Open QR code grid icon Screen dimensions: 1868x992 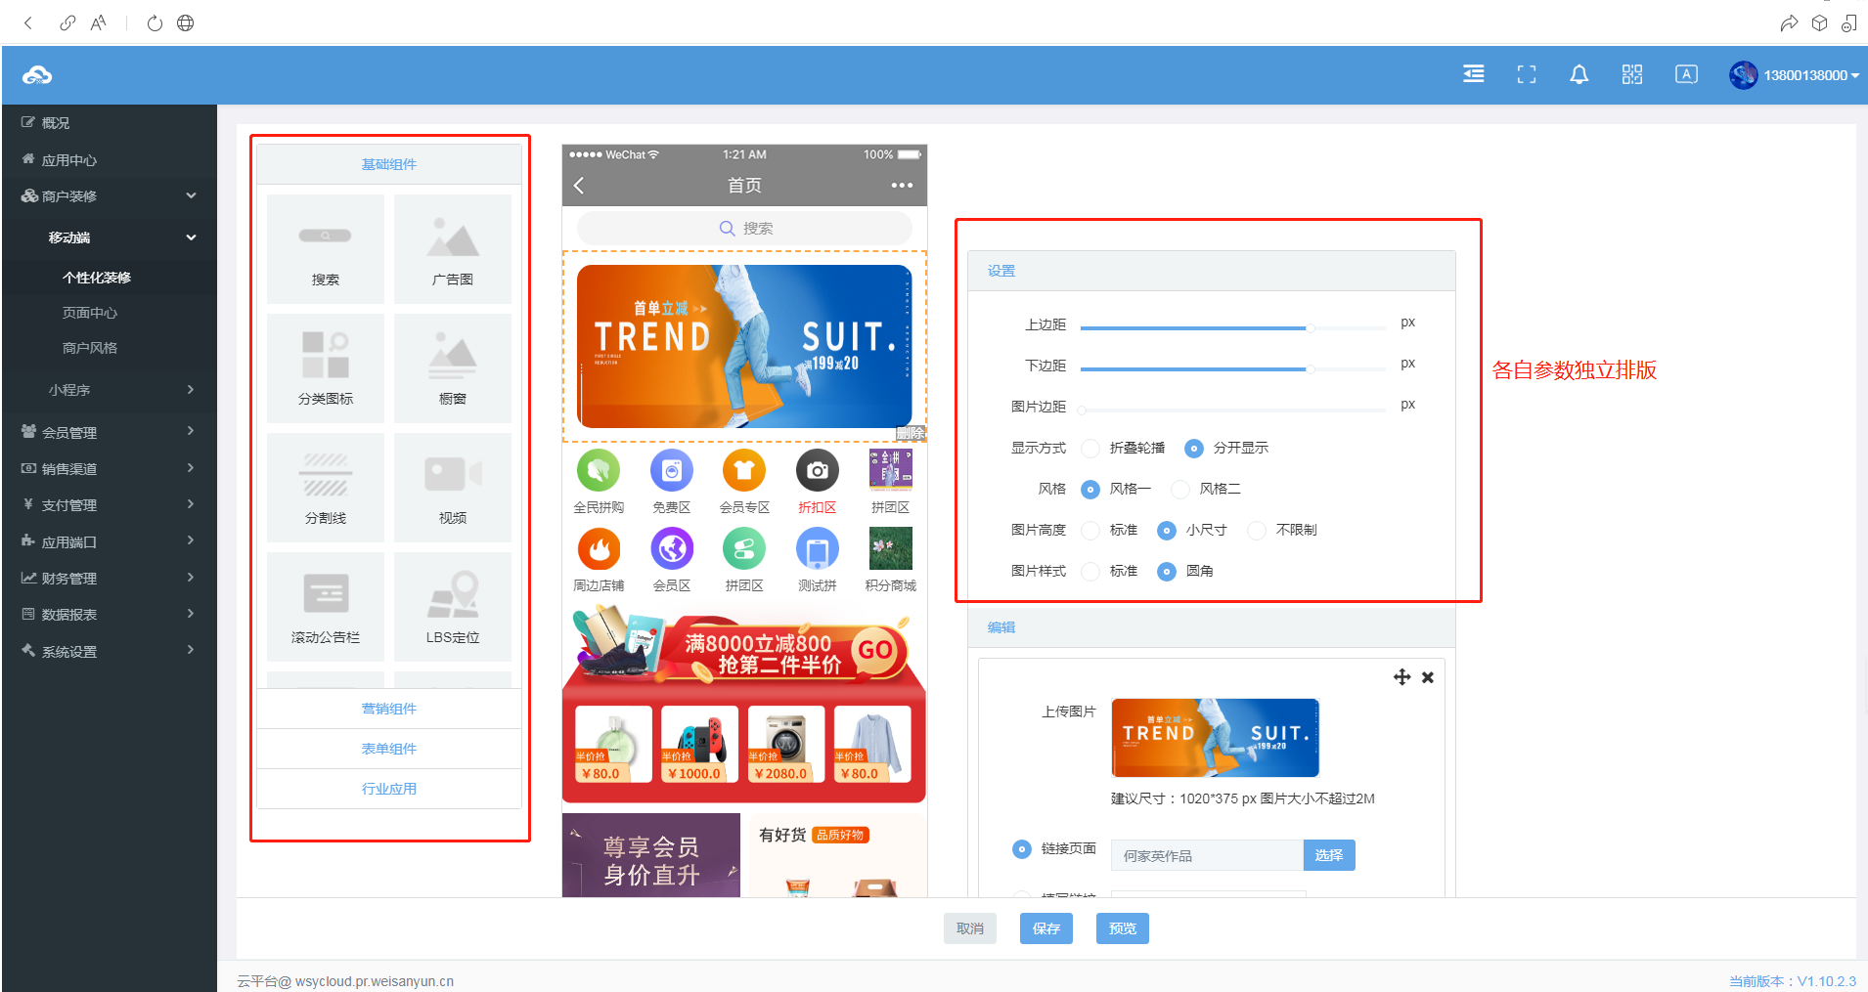point(1632,74)
